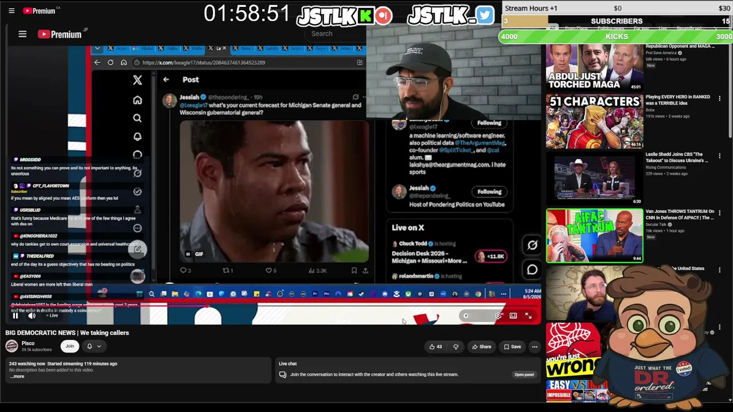The image size is (733, 412).
Task: Open video player settings gear
Action: pos(499,316)
